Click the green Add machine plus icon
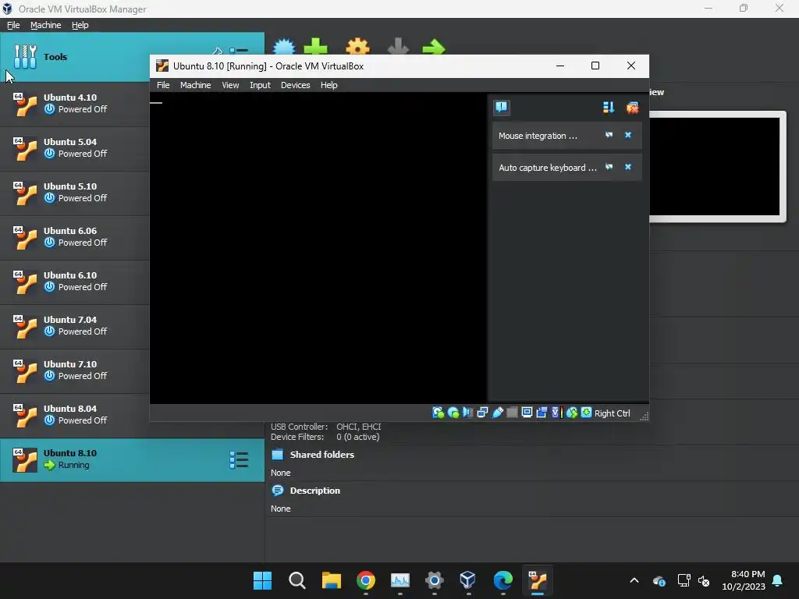The height and width of the screenshot is (599, 799). click(315, 46)
